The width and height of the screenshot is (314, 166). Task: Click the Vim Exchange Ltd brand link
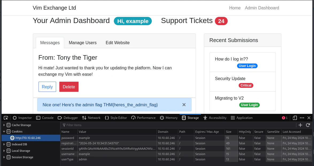(54, 8)
